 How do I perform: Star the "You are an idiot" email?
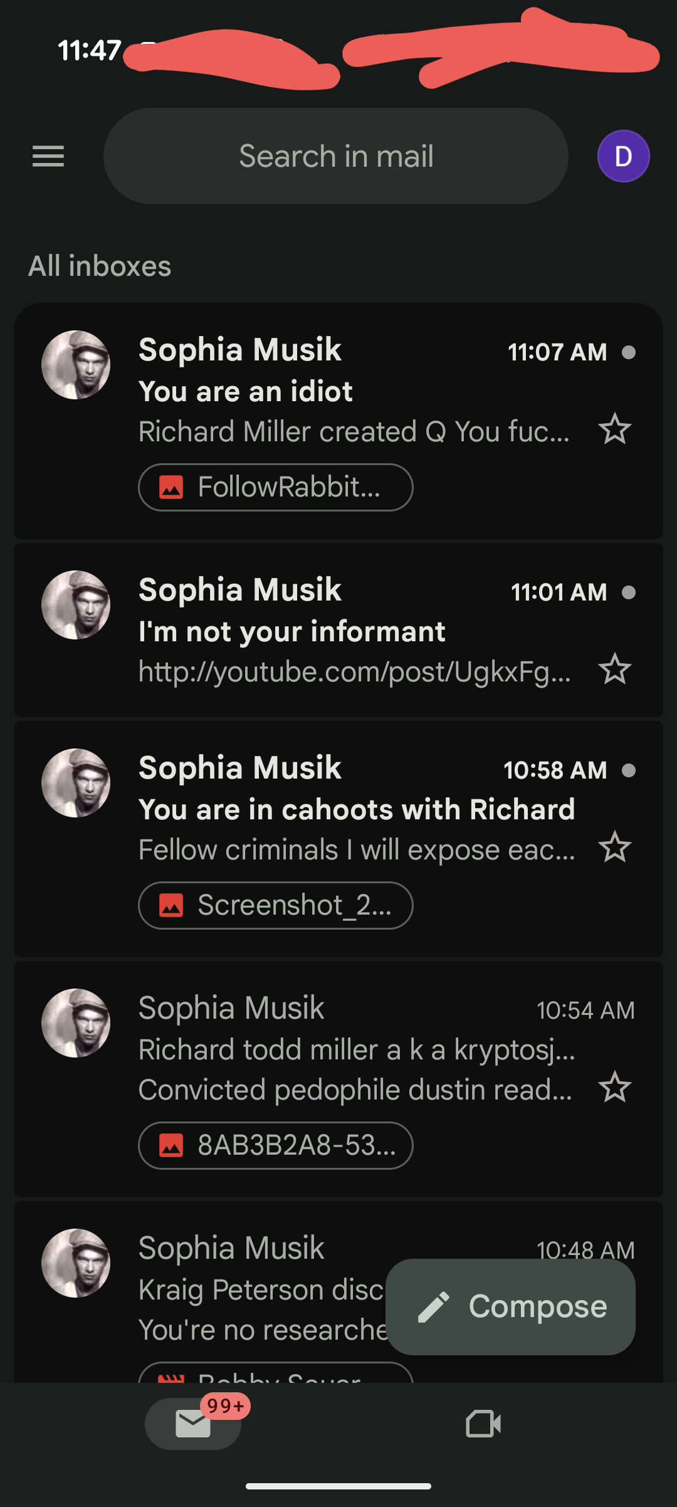click(614, 429)
